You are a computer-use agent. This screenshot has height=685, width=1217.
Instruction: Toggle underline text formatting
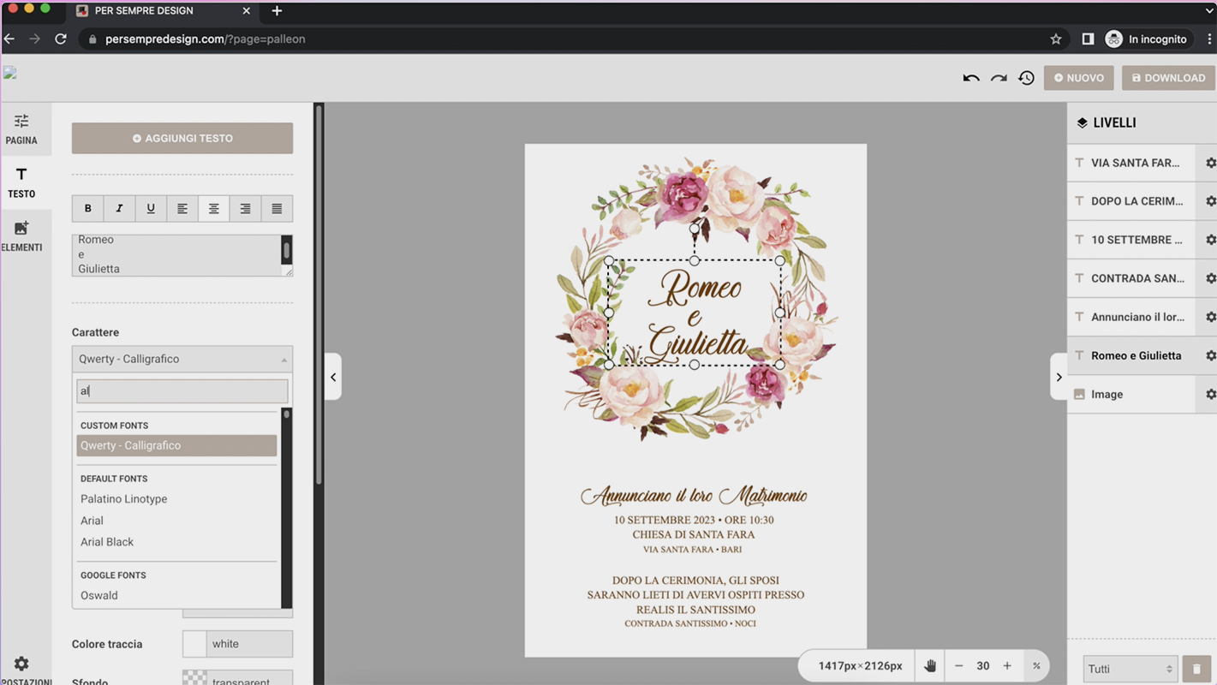pyautogui.click(x=151, y=208)
